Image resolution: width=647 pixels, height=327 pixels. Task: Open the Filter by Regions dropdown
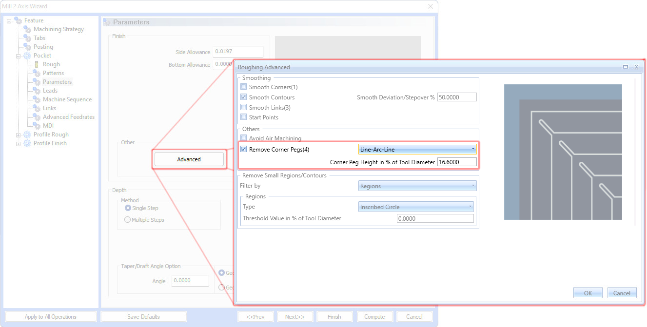tap(417, 186)
